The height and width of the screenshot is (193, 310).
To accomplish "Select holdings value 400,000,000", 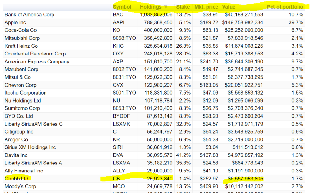I will pyautogui.click(x=158, y=30).
